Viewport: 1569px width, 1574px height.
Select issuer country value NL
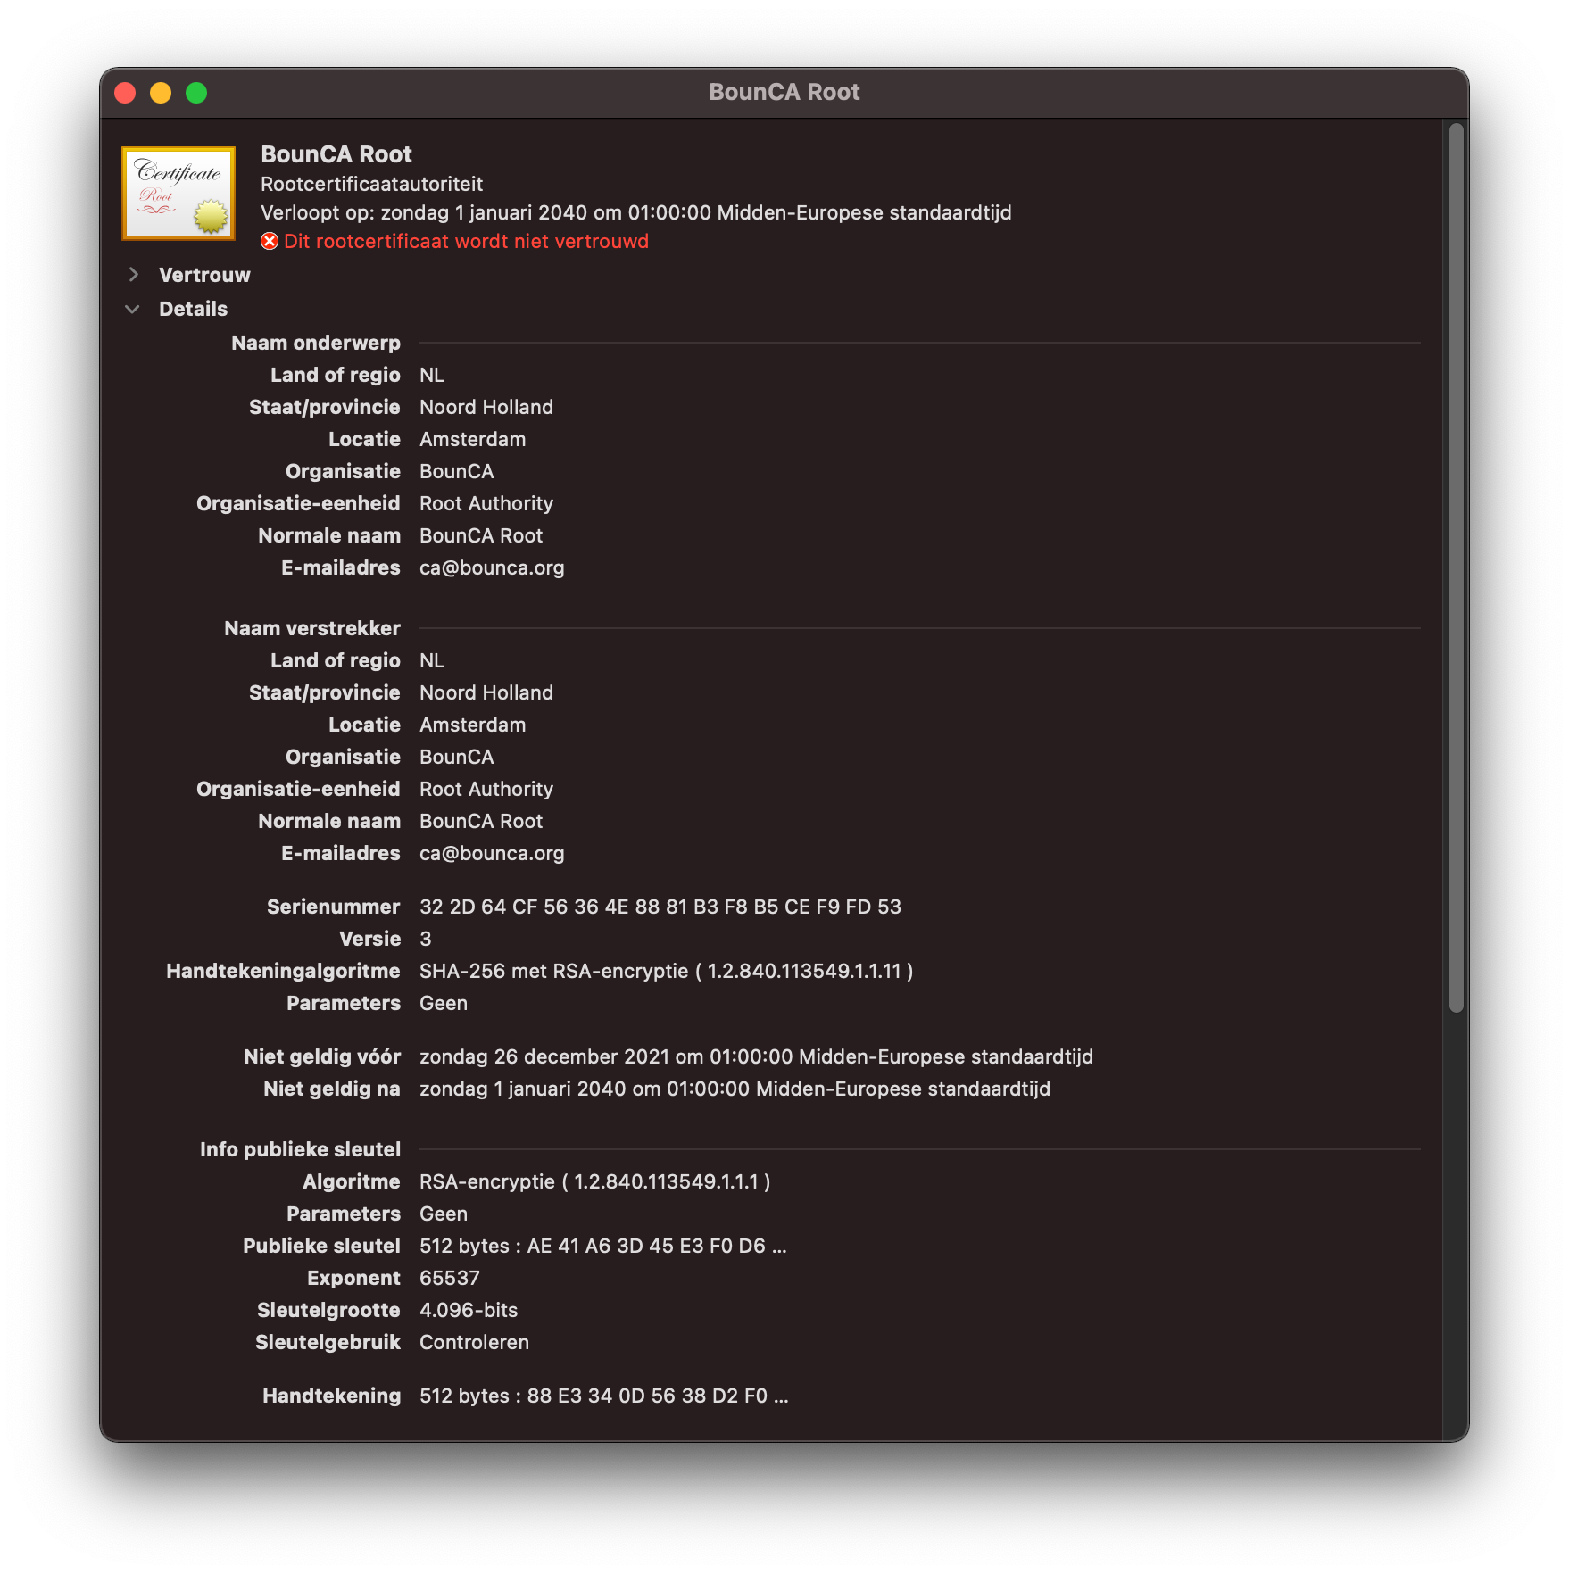432,660
